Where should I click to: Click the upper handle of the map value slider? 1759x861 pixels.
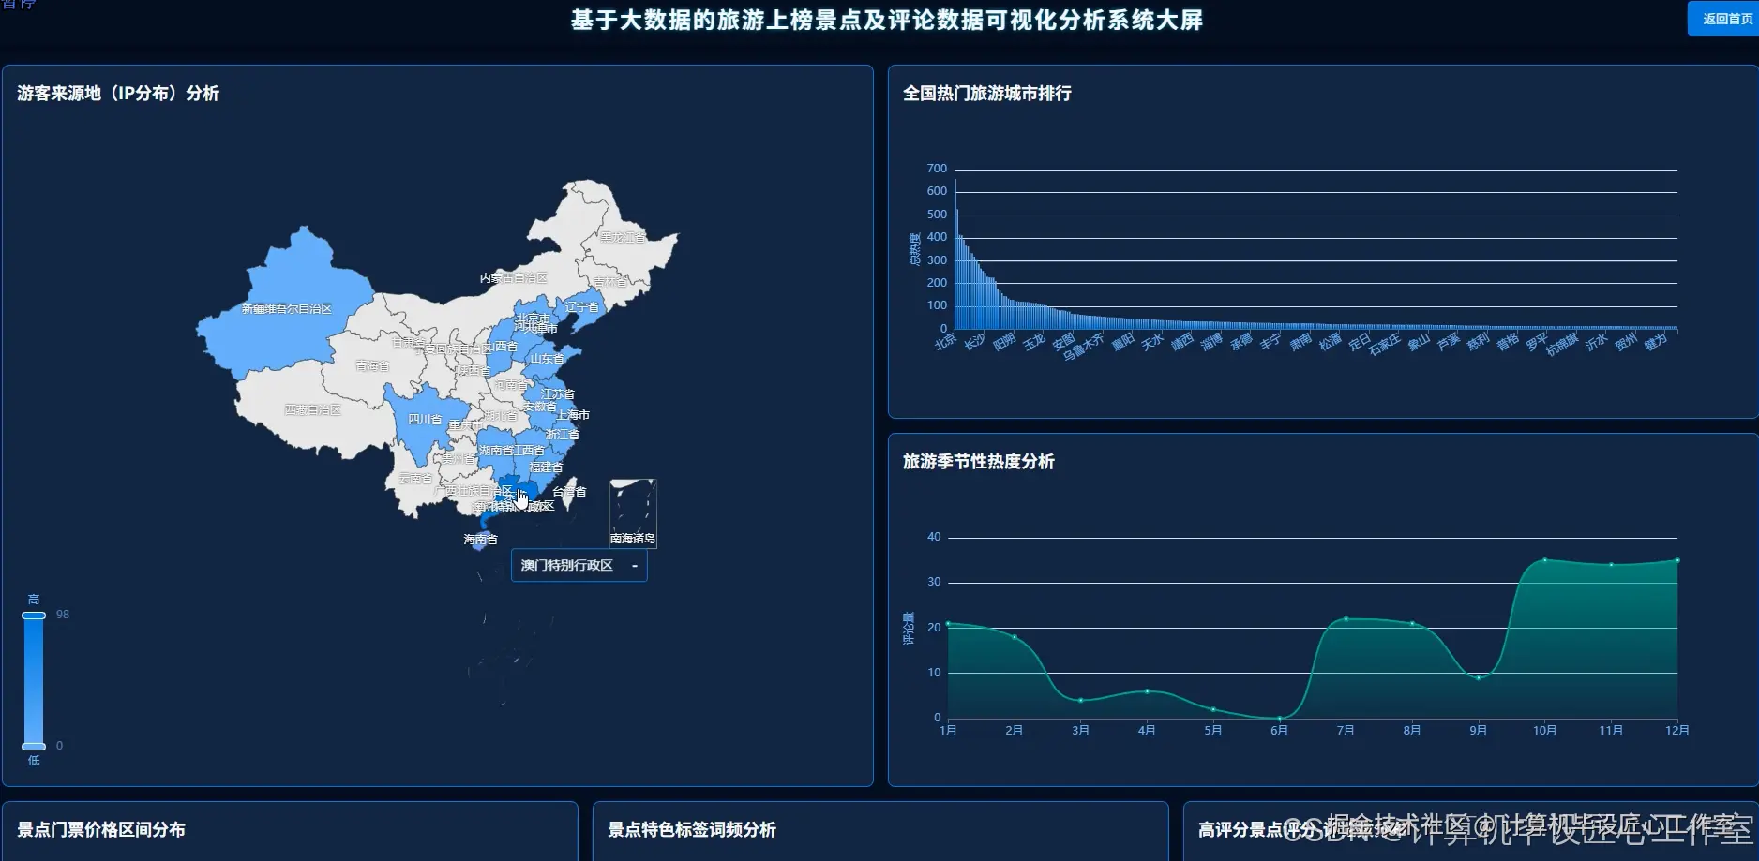34,616
